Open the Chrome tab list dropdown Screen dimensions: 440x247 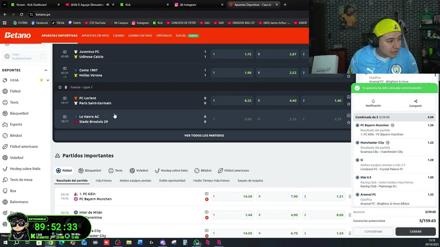pos(4,5)
